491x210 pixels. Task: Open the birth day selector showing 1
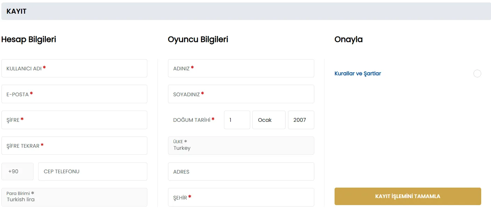[x=237, y=120]
